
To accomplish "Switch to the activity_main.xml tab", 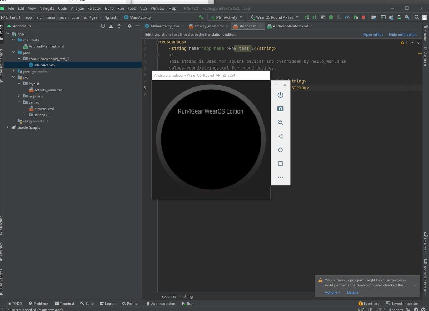I will click(x=209, y=26).
